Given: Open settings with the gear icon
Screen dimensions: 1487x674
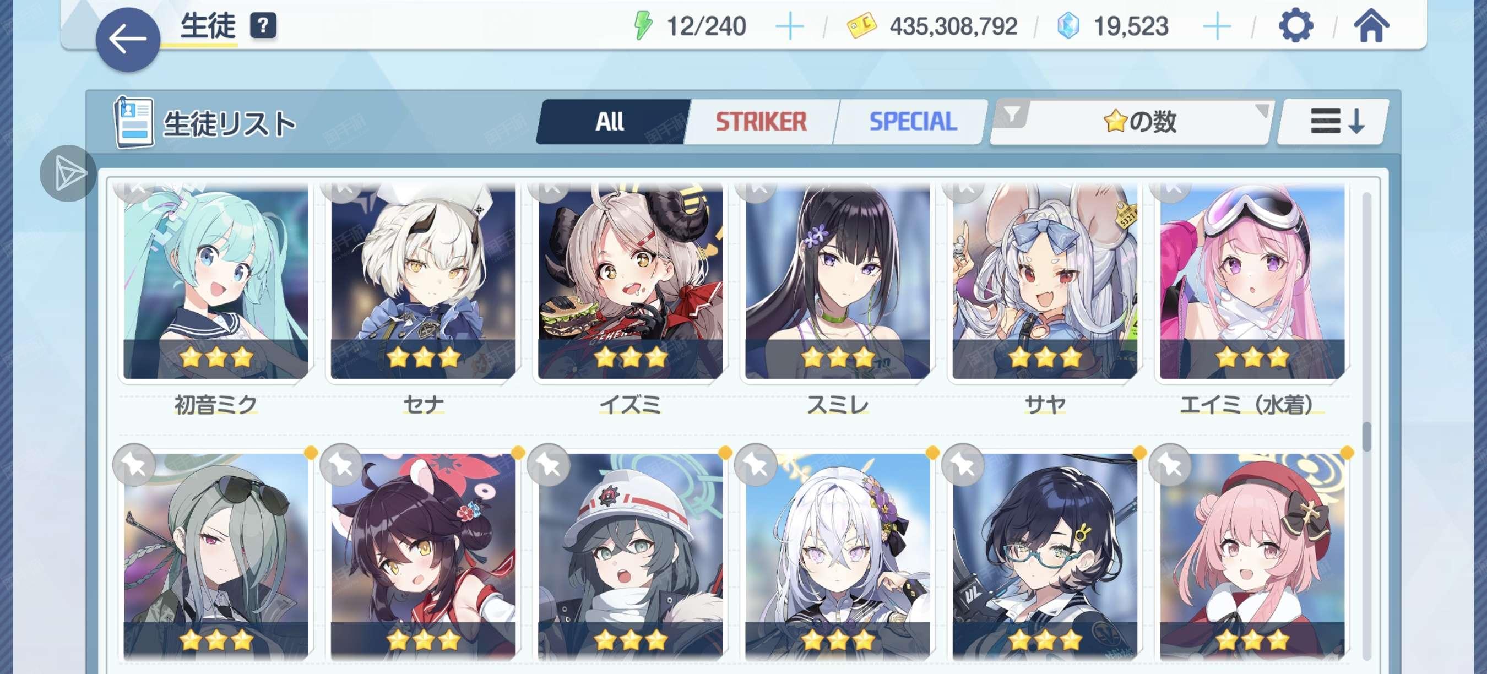Looking at the screenshot, I should point(1295,26).
